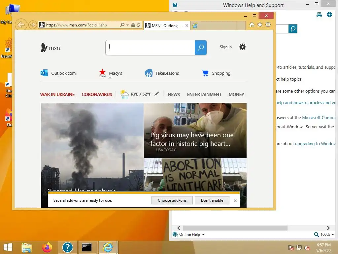Viewport: 338px width, 254px height.
Task: Open Outlook.com shortcut
Action: pos(58,73)
